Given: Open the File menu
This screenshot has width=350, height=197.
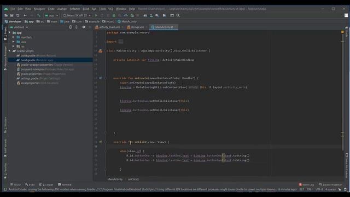Looking at the screenshot, I should 13,9.
